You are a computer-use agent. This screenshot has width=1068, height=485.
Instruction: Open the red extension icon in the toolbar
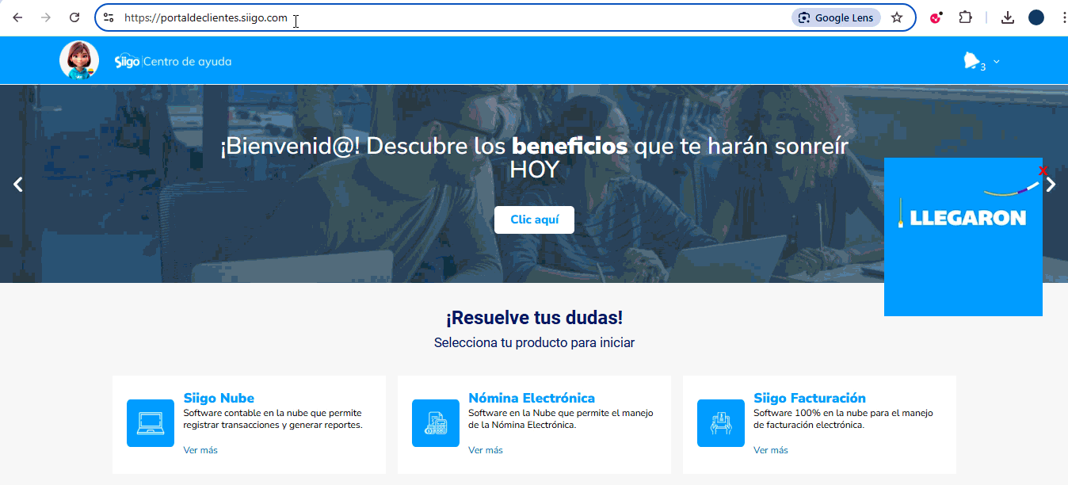pos(936,17)
